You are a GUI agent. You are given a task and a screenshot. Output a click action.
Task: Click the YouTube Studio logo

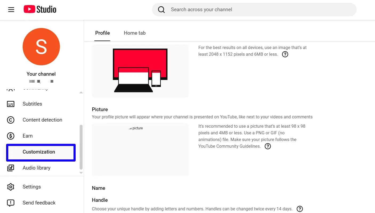click(x=40, y=10)
